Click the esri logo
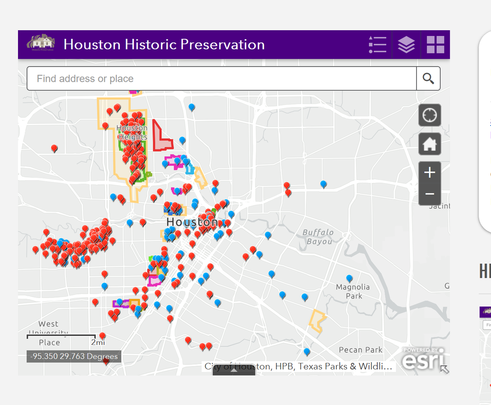 coord(423,358)
